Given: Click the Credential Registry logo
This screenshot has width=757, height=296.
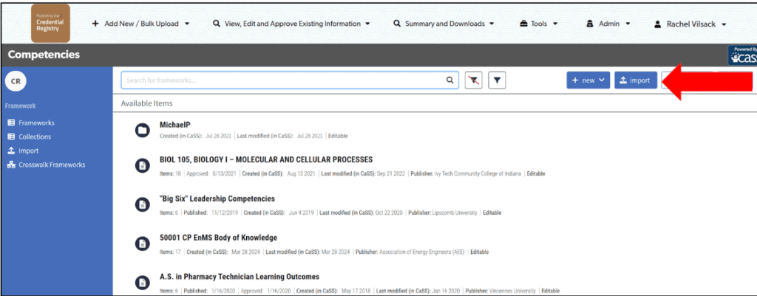Looking at the screenshot, I should pyautogui.click(x=50, y=23).
